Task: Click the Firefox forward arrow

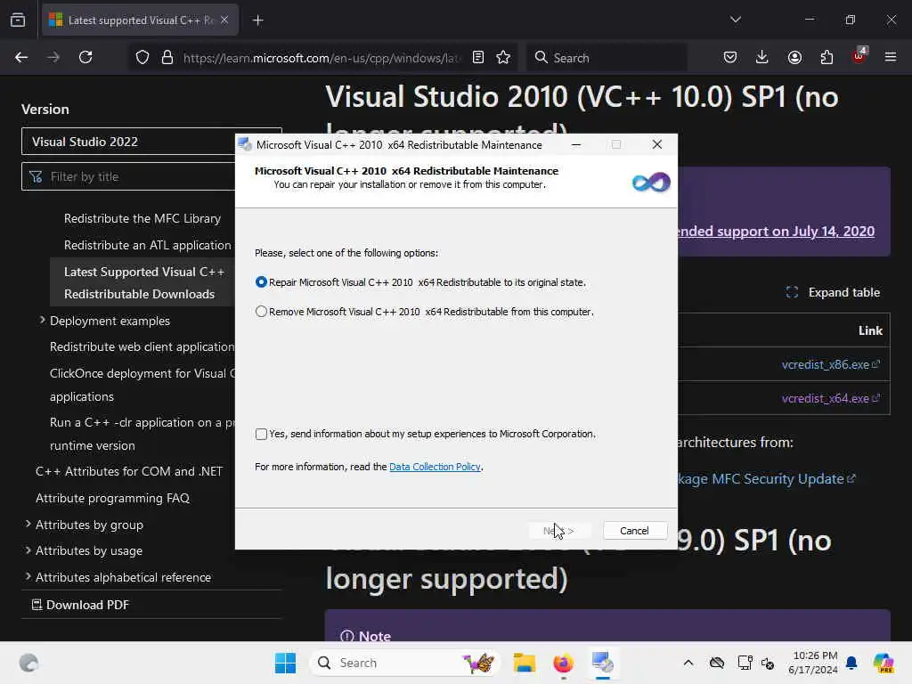Action: (x=53, y=57)
